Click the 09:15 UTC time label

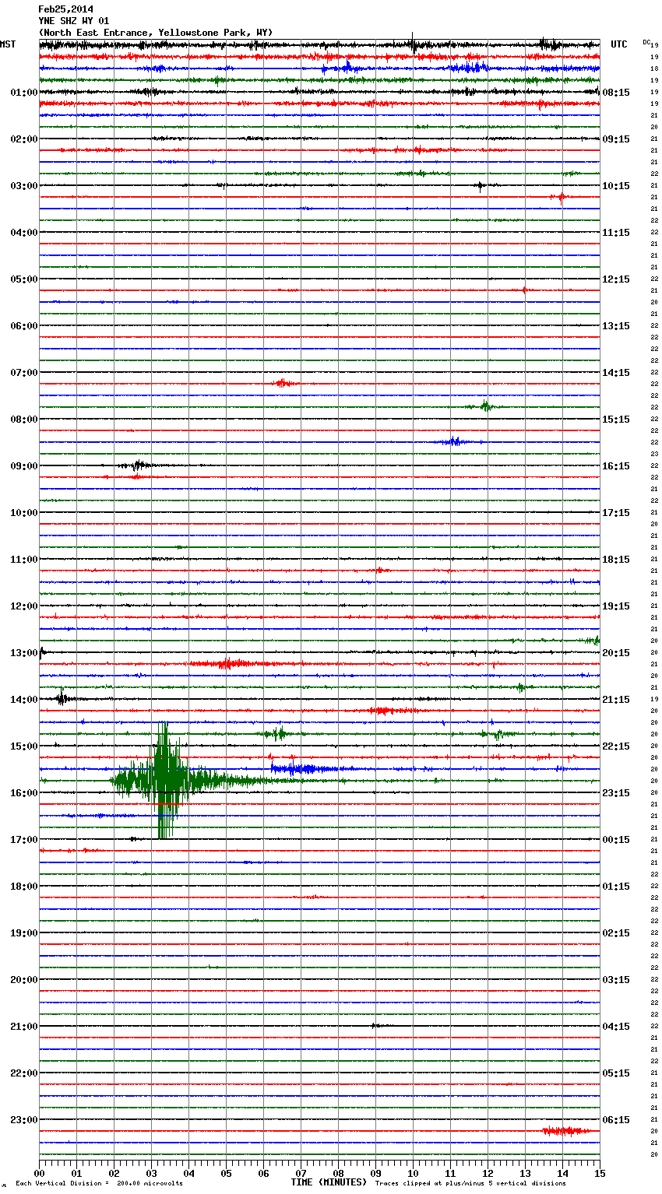616,139
